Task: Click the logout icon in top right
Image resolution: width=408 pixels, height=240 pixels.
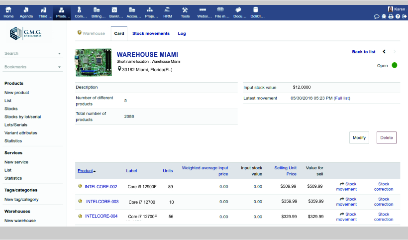Action: click(404, 16)
